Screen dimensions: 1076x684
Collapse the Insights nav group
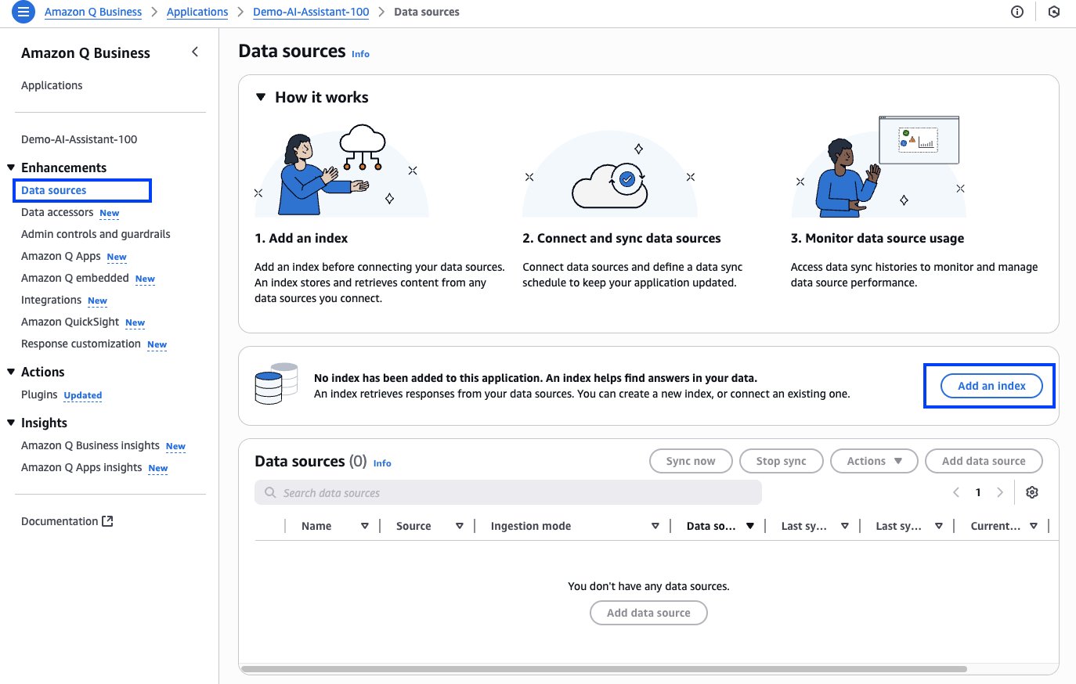point(11,423)
